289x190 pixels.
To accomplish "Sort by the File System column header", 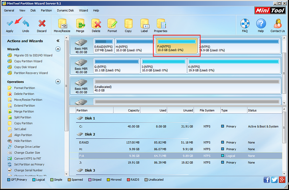I will coord(207,110).
